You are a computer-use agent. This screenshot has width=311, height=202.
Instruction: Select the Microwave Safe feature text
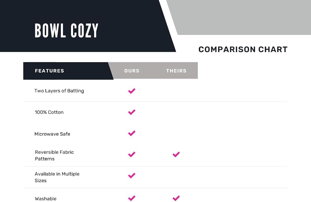[52, 134]
